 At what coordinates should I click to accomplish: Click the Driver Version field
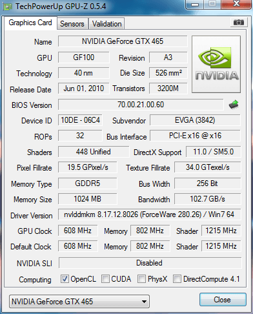click(x=149, y=215)
